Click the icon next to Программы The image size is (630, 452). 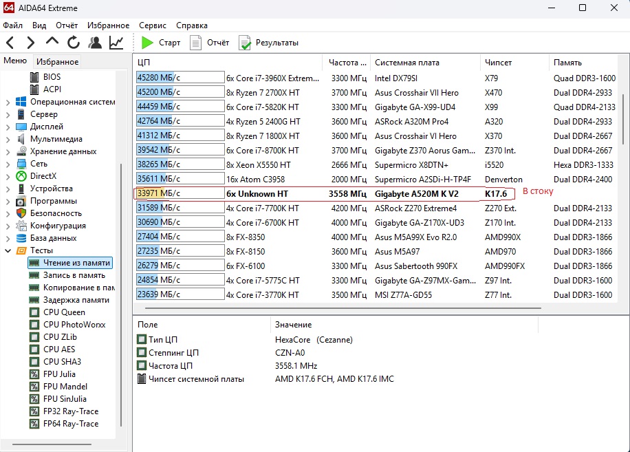(x=21, y=201)
